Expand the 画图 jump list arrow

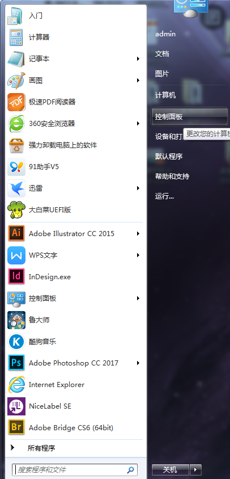pyautogui.click(x=138, y=81)
